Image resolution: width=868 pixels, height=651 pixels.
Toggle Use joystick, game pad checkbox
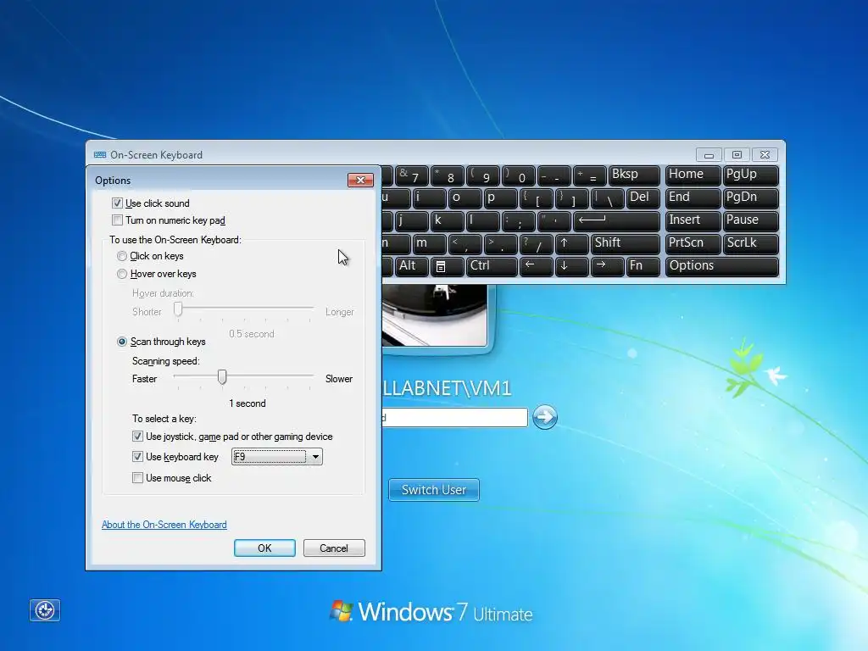(x=137, y=437)
